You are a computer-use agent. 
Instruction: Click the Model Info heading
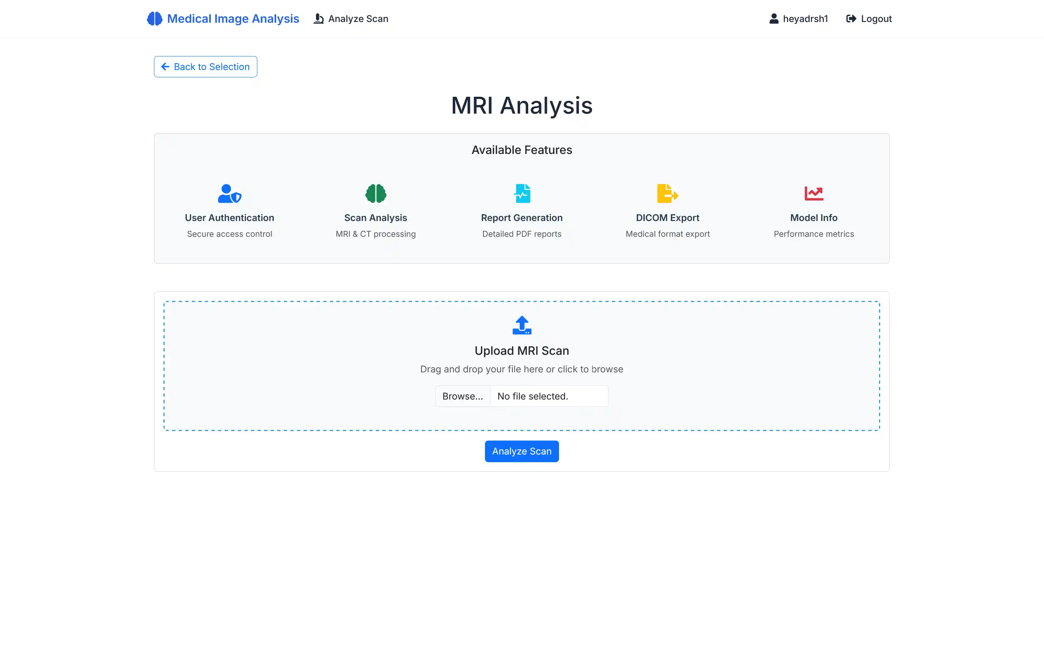pyautogui.click(x=813, y=218)
